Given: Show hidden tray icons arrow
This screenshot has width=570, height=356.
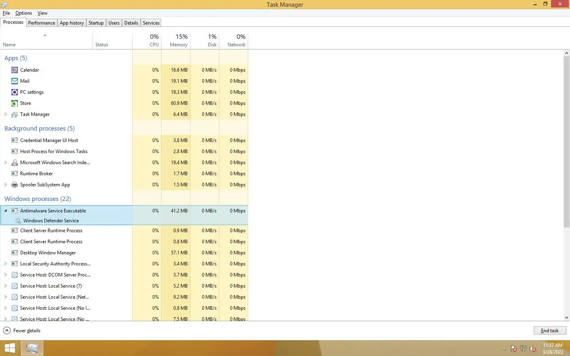Looking at the screenshot, I should tap(504, 348).
